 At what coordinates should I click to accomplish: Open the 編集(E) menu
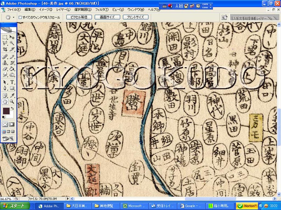tap(30, 10)
